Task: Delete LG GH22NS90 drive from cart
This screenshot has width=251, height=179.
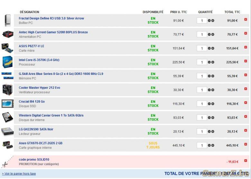Action: click(246, 130)
